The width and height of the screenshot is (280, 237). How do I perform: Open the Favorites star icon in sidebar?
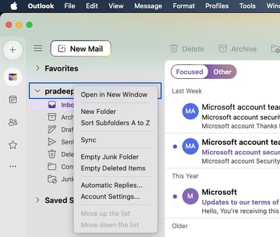click(13, 145)
